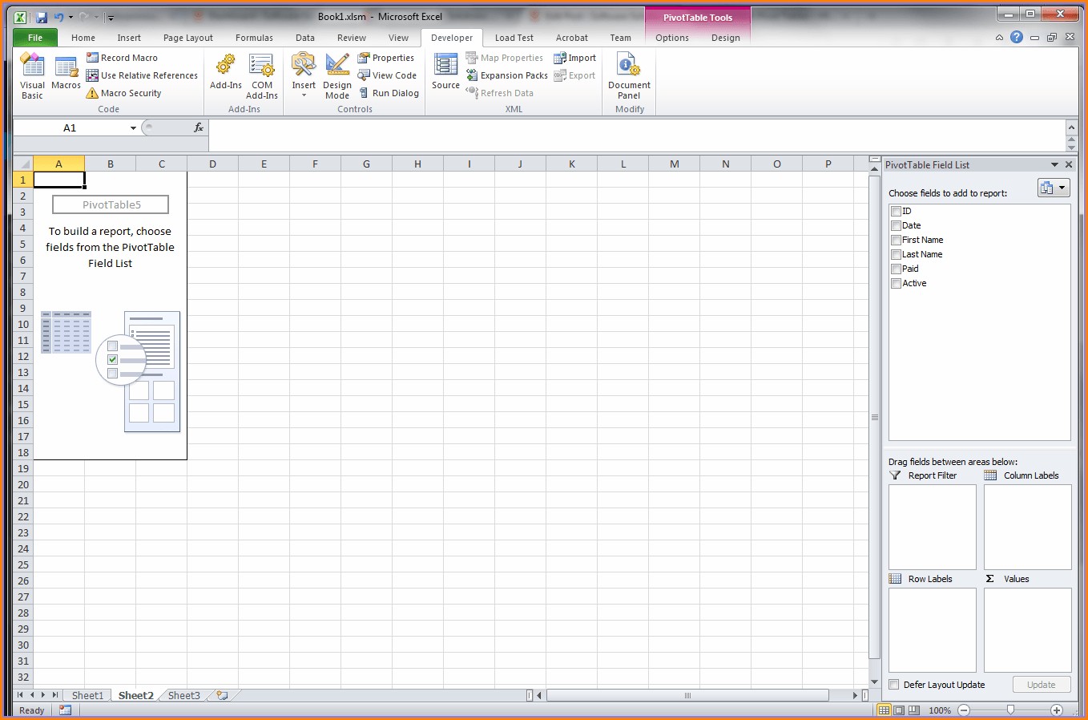Image resolution: width=1088 pixels, height=720 pixels.
Task: Click the zoom in control
Action: (1058, 710)
